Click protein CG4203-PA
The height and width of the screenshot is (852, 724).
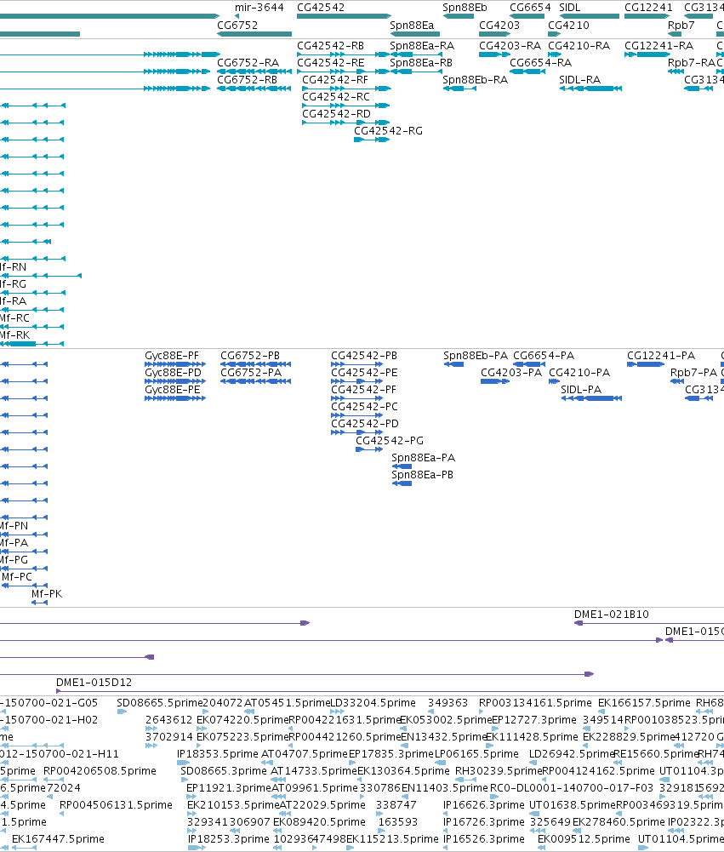coord(495,381)
